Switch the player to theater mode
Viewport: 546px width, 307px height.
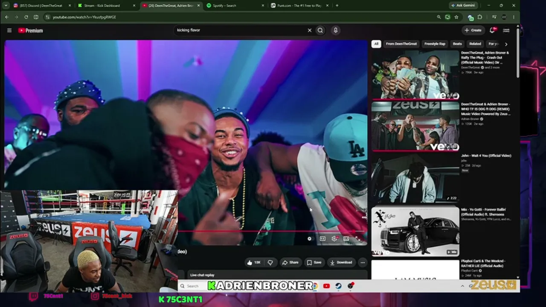[x=346, y=239]
